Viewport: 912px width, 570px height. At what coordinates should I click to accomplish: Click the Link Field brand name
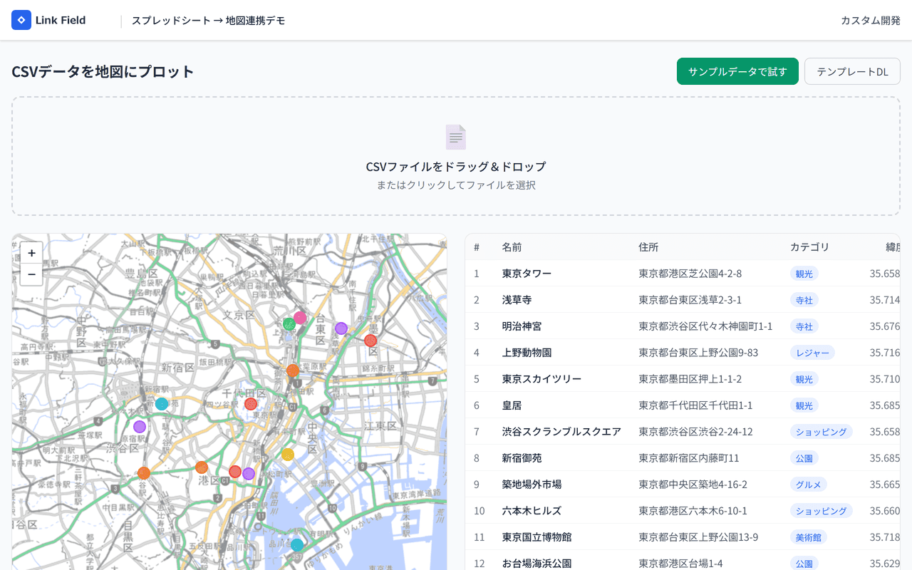61,20
